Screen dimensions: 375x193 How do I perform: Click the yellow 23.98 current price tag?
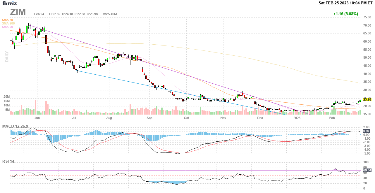(x=367, y=99)
